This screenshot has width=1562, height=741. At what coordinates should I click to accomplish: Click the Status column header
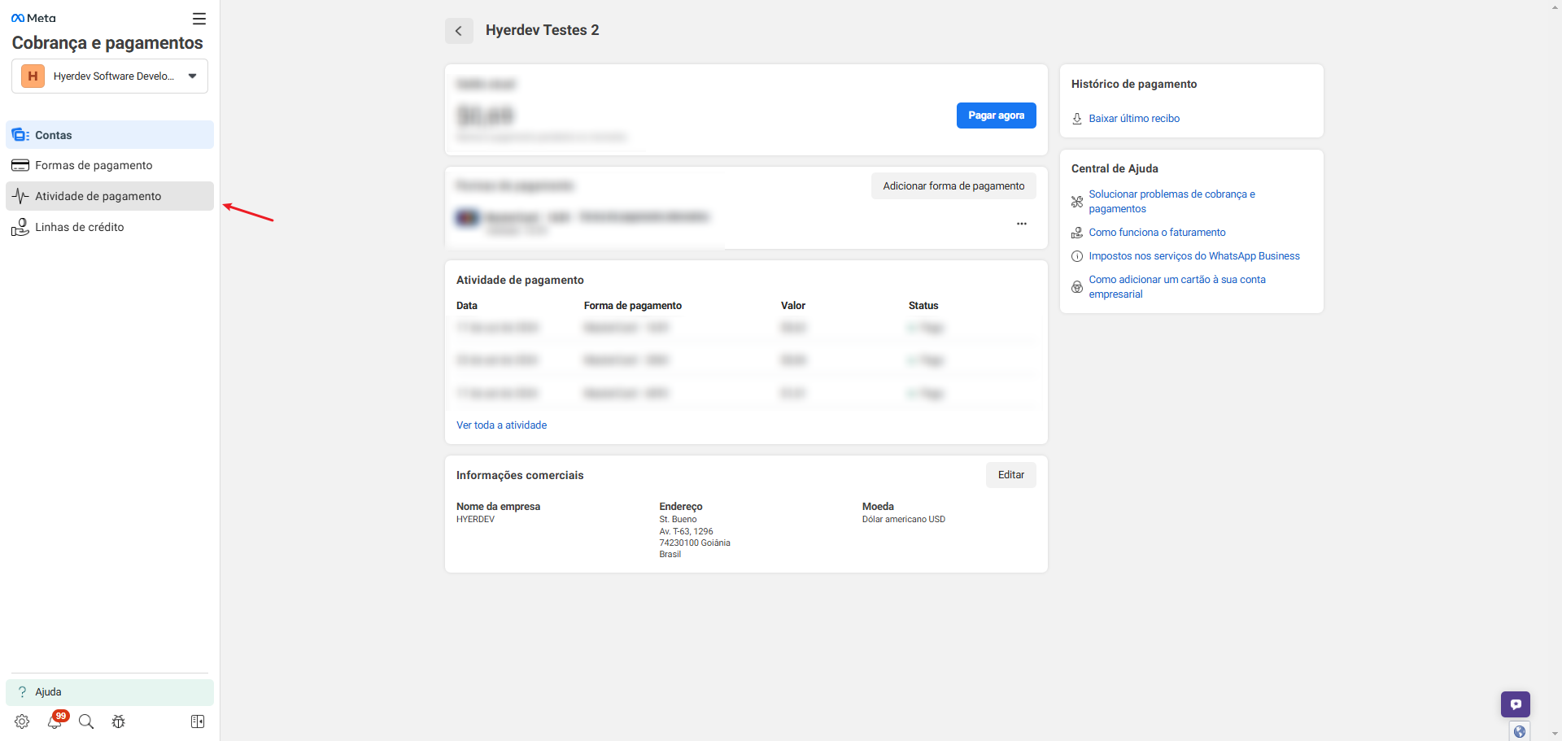pos(923,306)
